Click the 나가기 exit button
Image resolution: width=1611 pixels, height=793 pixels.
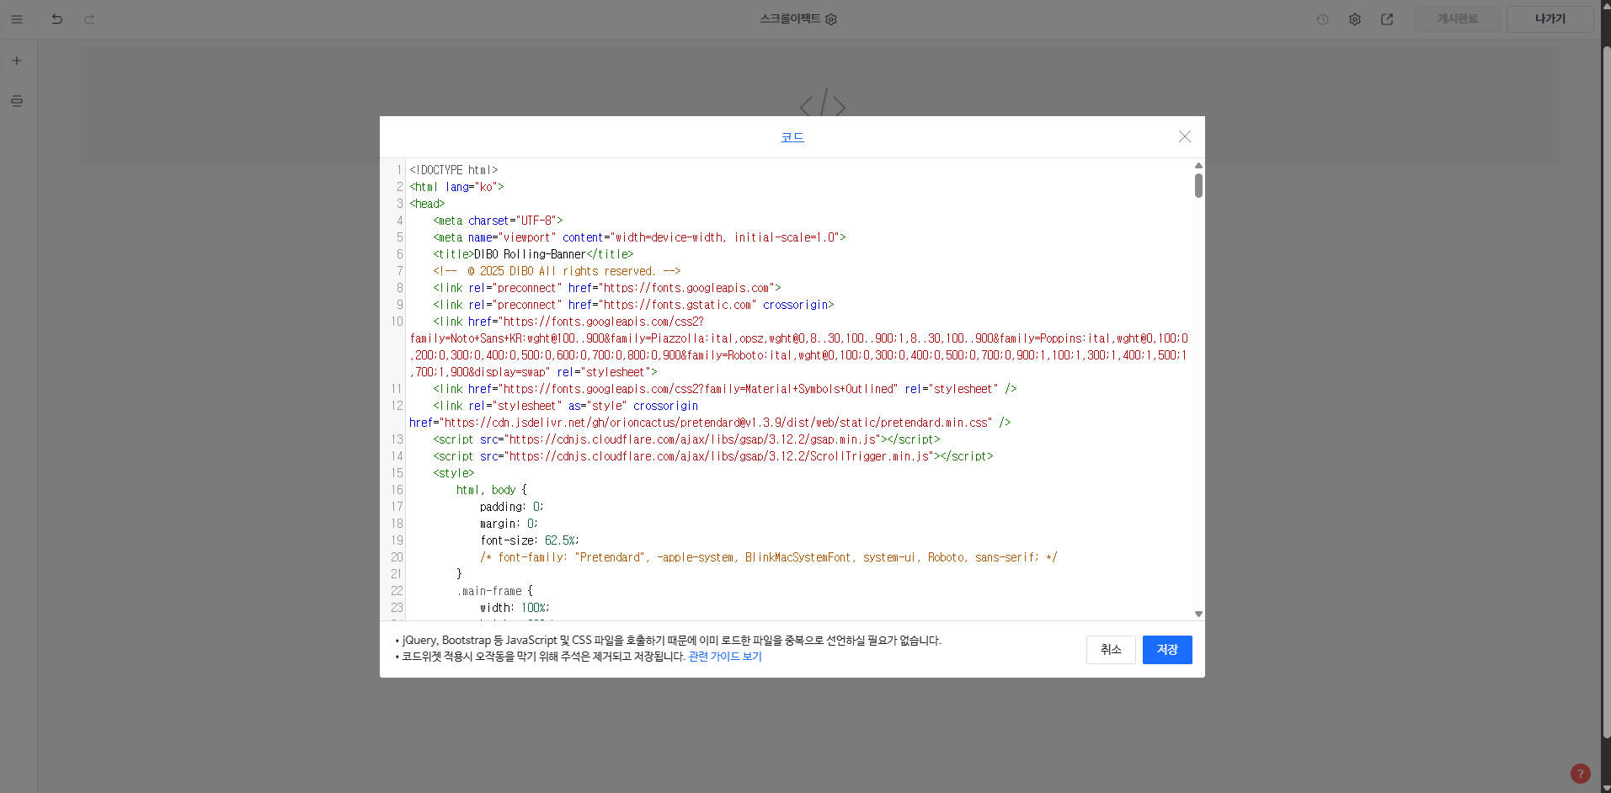pyautogui.click(x=1550, y=19)
